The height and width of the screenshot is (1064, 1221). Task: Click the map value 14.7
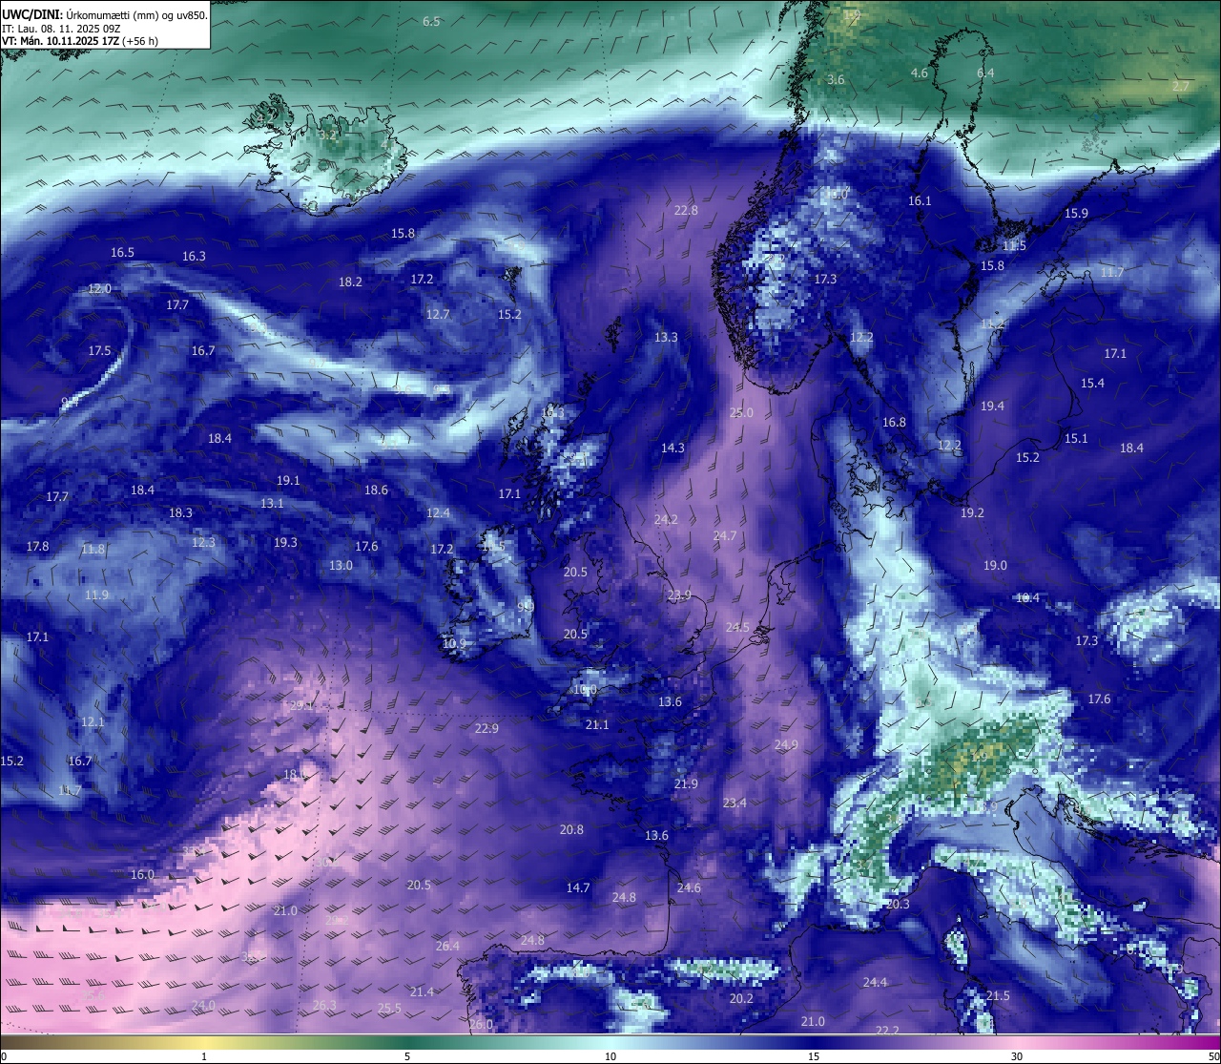pyautogui.click(x=578, y=887)
